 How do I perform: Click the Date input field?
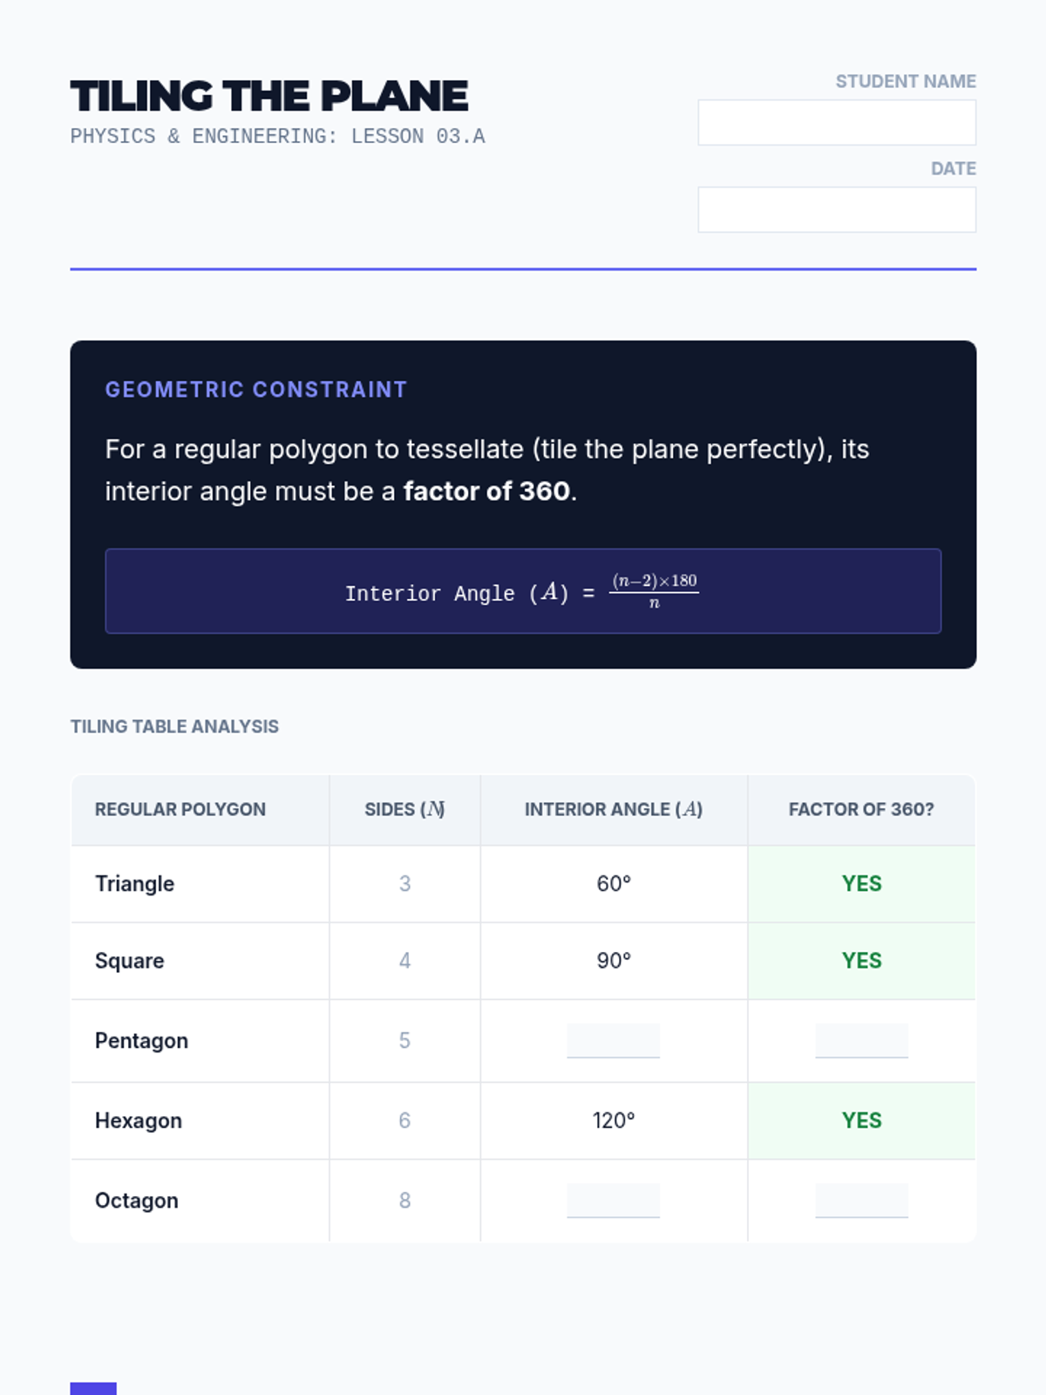[x=836, y=209]
